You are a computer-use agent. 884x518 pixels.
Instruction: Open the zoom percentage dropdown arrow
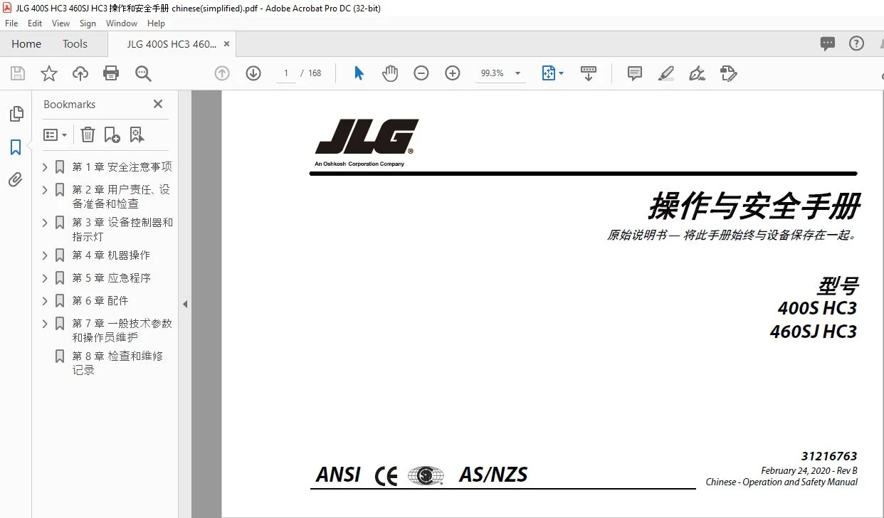[x=517, y=73]
